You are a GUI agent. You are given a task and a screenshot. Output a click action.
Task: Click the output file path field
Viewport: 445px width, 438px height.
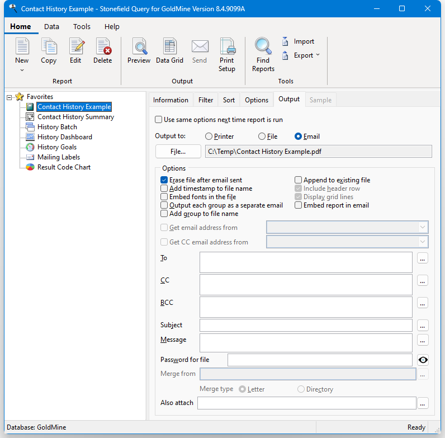pos(319,152)
